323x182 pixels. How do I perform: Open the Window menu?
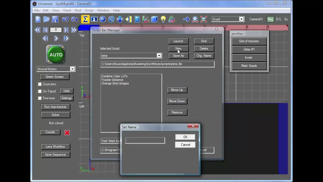pos(103,10)
